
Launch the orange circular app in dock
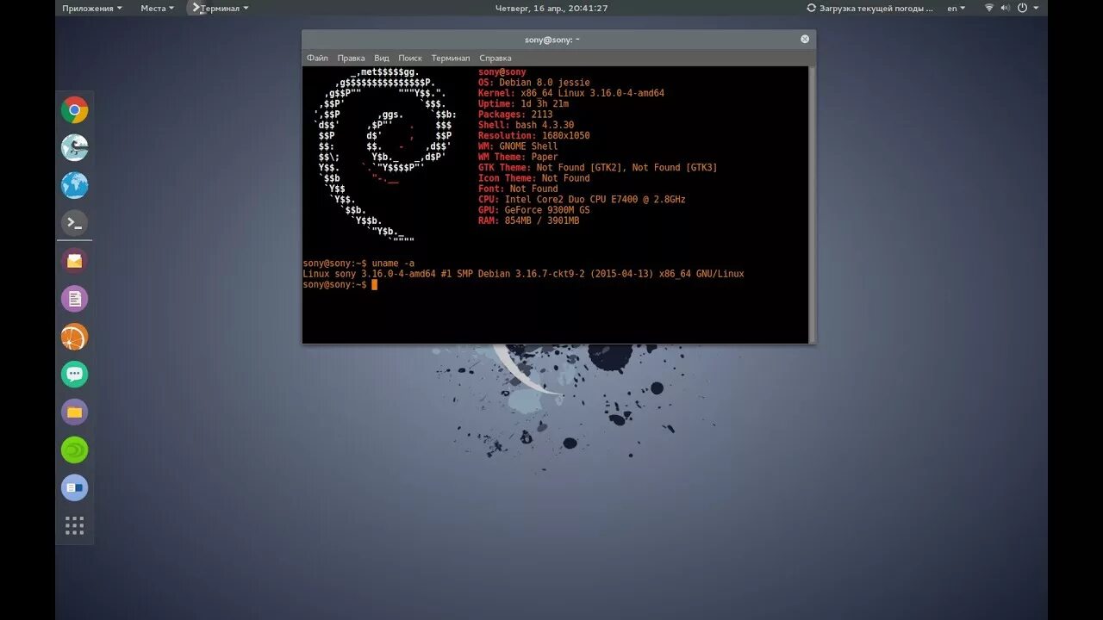(x=75, y=337)
